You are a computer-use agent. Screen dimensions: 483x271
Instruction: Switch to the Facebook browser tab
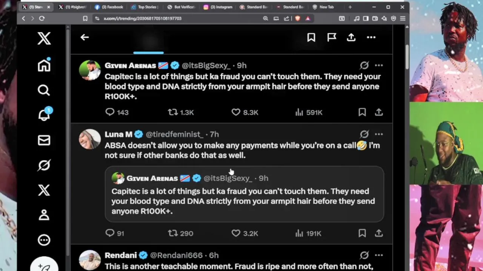click(x=109, y=7)
